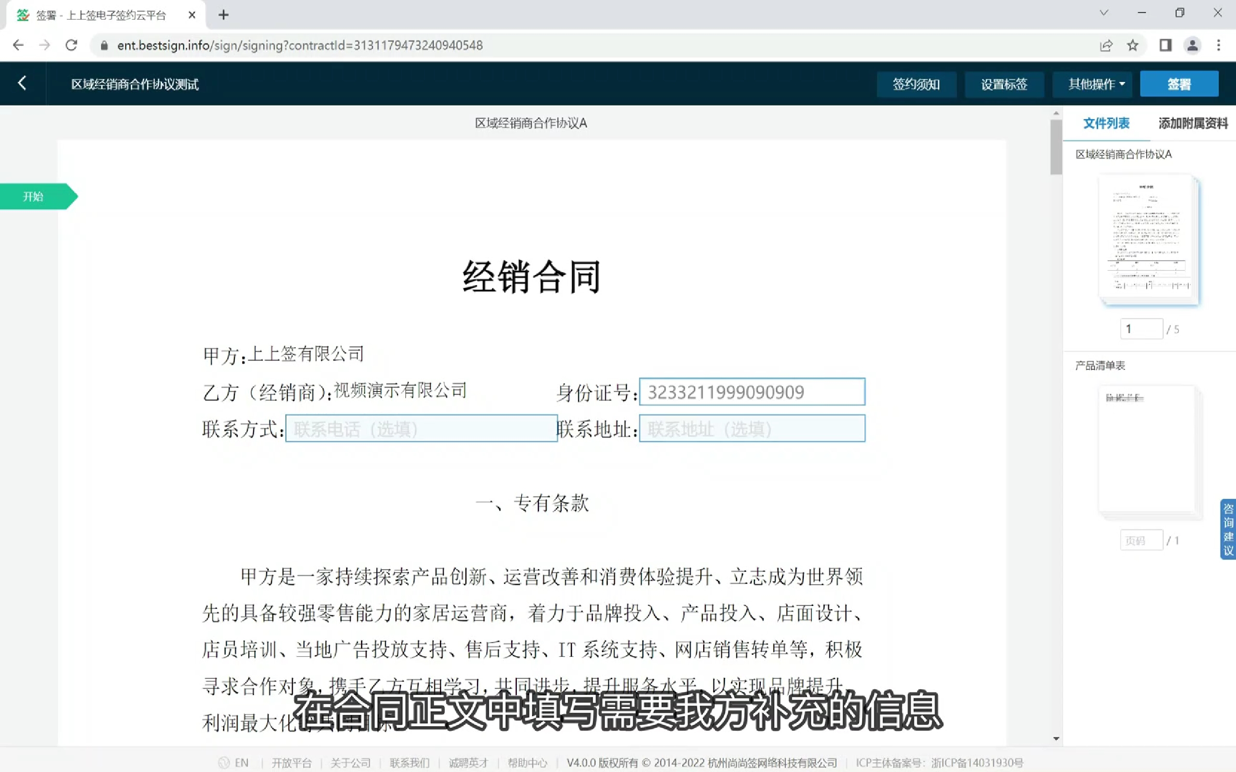1236x772 pixels.
Task: Reload the page with the refresh icon
Action: [x=71, y=45]
